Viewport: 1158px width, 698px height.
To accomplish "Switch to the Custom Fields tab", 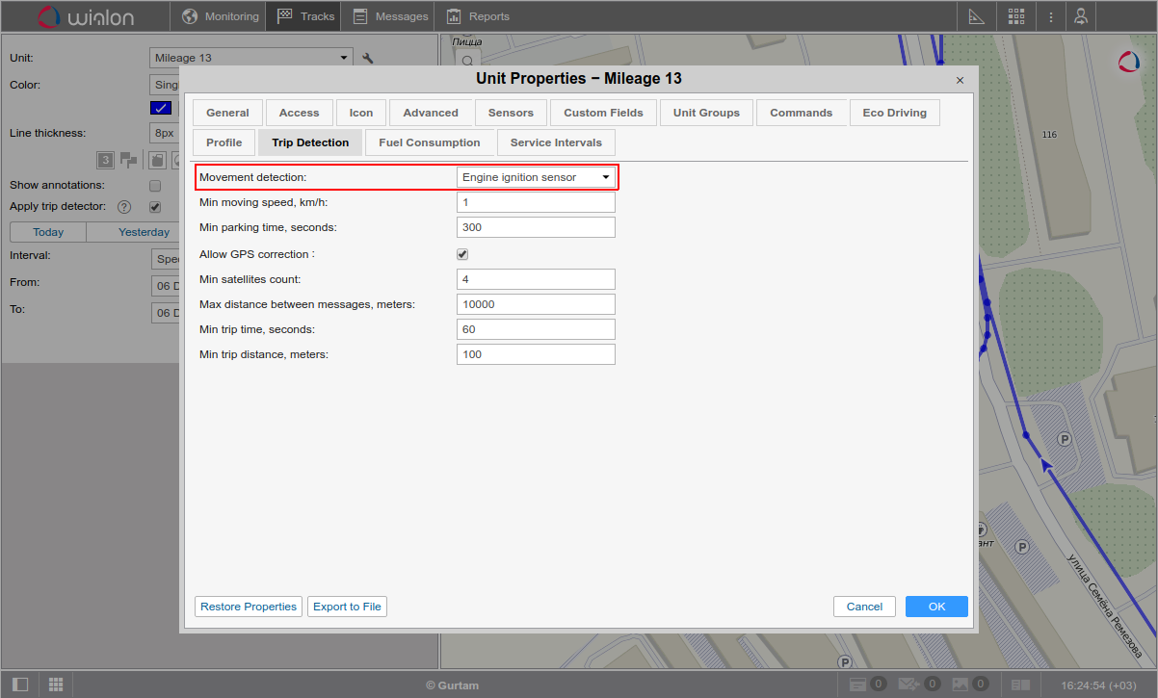I will pos(603,113).
